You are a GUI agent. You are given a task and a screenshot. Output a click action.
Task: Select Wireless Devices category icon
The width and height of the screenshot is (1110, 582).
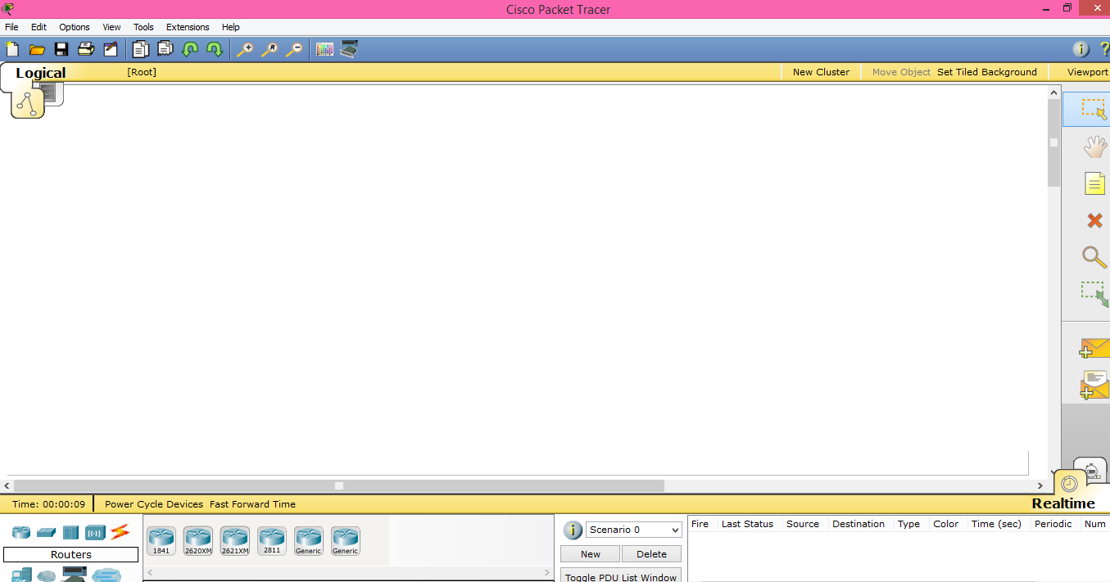click(x=95, y=533)
